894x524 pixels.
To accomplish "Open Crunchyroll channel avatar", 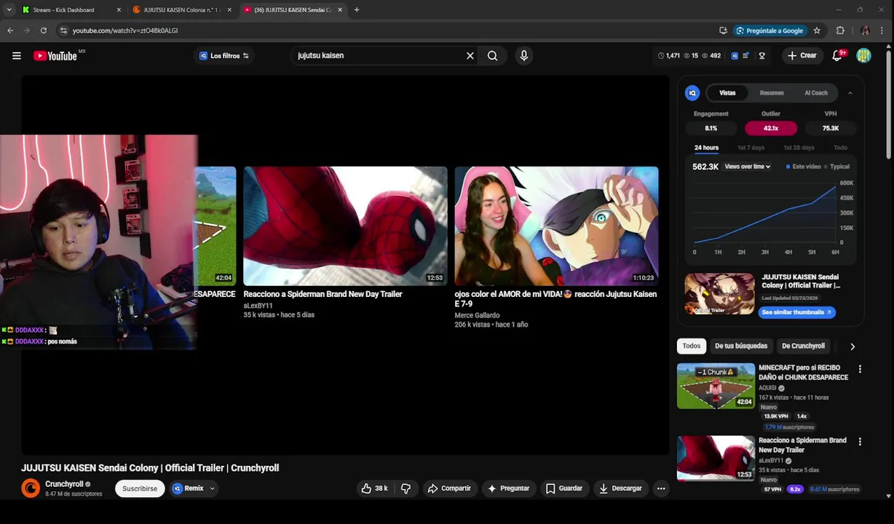I will [x=31, y=488].
